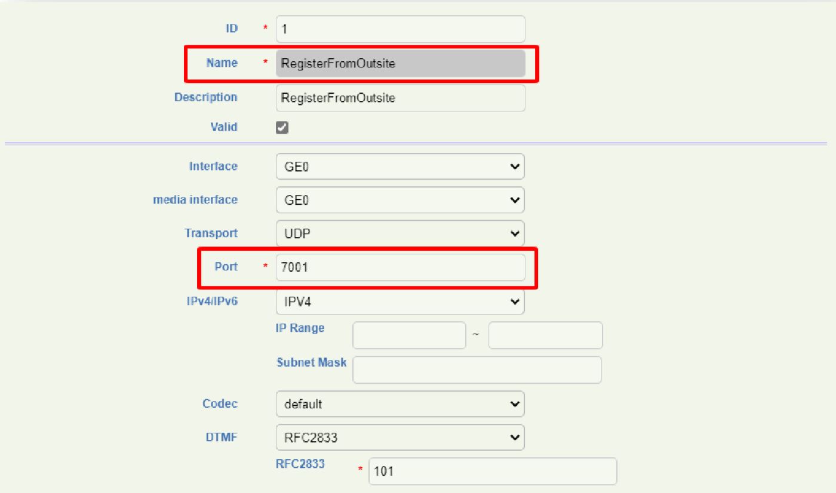Open the Interface dropdown
The height and width of the screenshot is (493, 836).
pos(400,167)
